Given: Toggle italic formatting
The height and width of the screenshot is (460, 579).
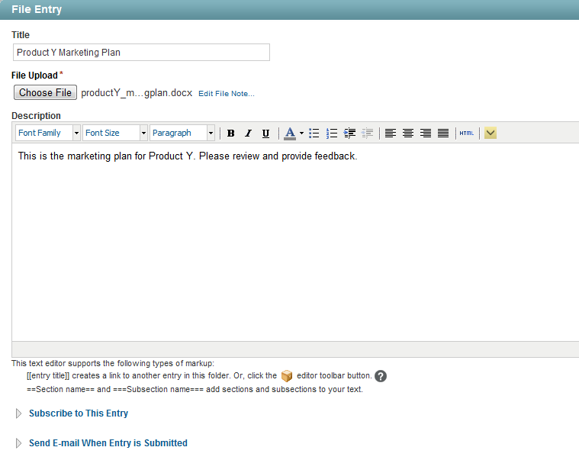Looking at the screenshot, I should point(248,133).
